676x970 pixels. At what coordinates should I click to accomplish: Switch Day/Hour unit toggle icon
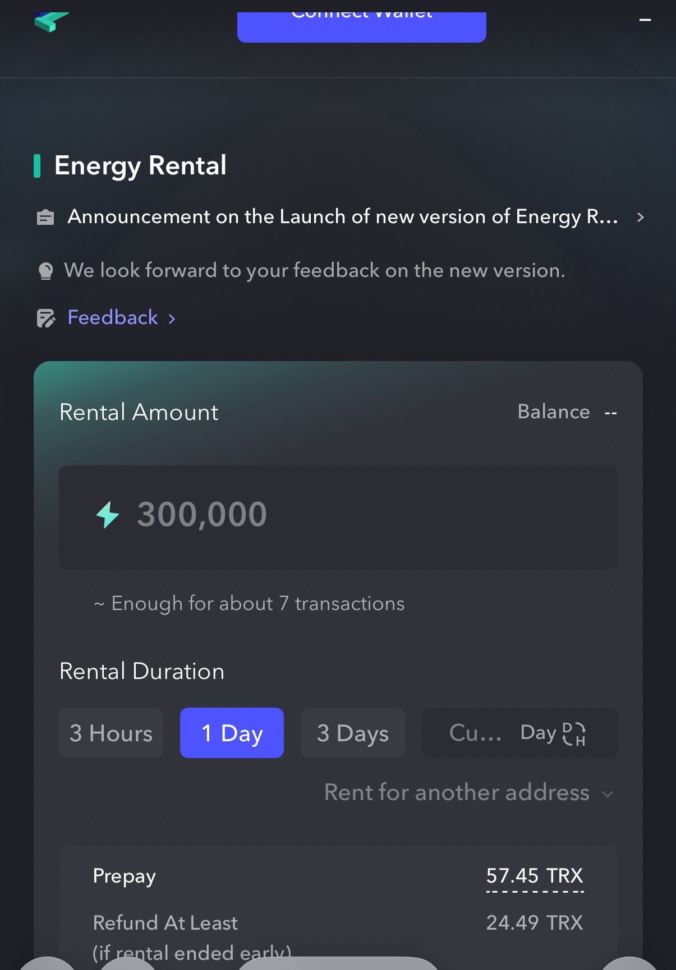tap(574, 733)
